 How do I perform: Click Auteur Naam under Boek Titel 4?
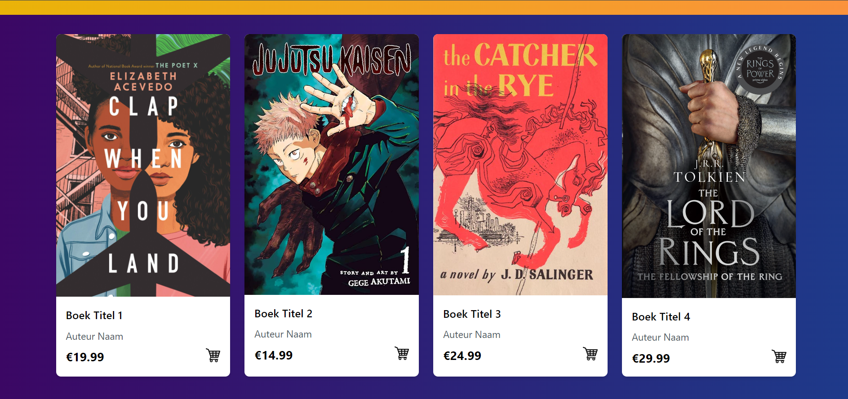tap(661, 338)
